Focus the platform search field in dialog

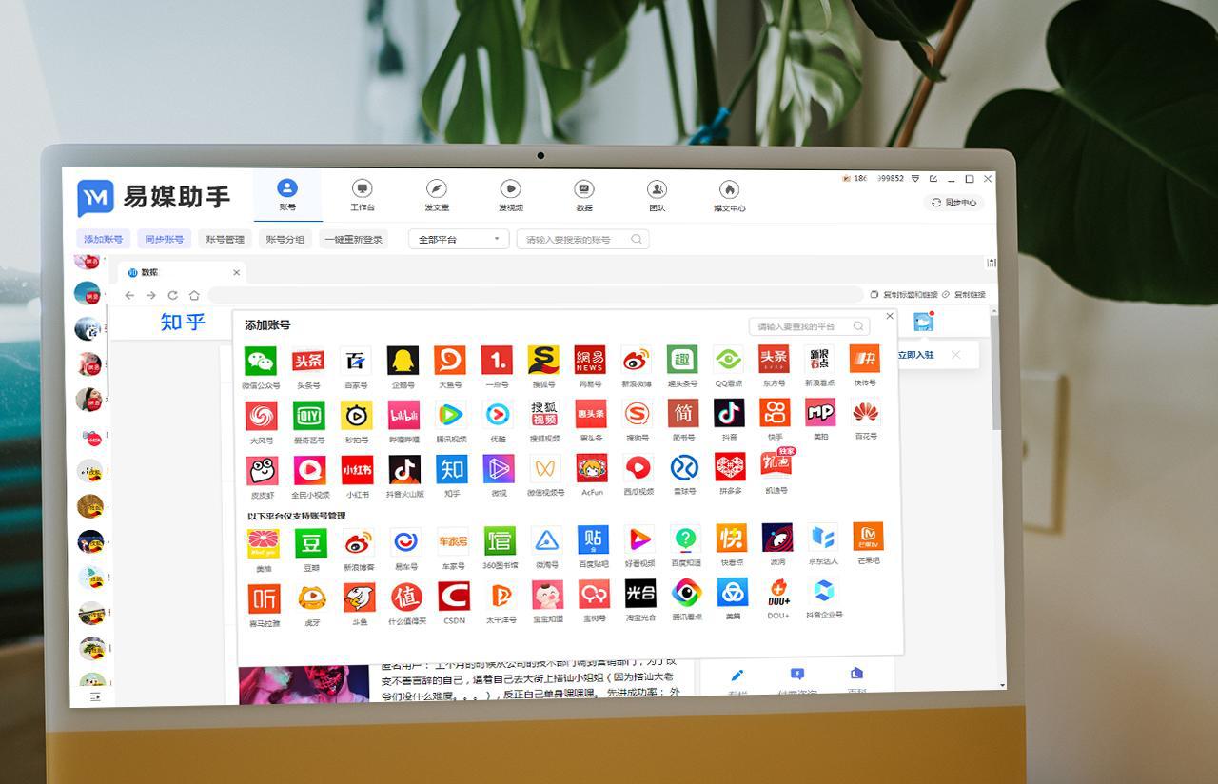click(x=809, y=326)
